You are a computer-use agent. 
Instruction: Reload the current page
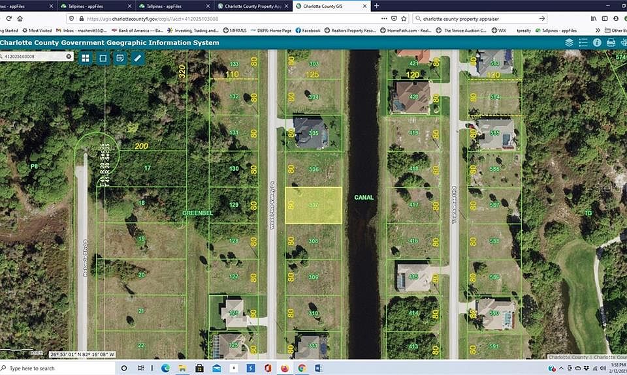click(8, 18)
